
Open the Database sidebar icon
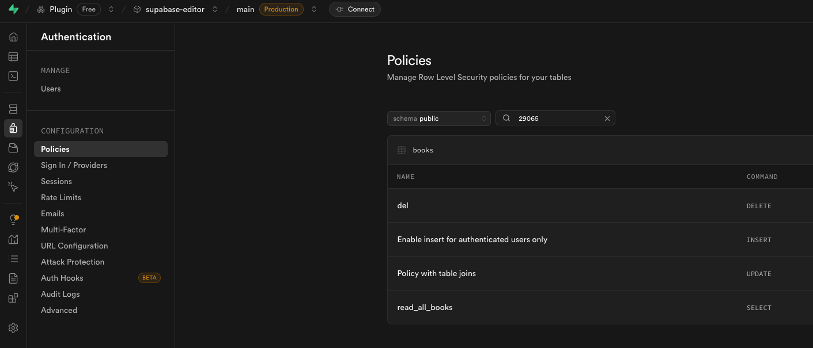[13, 109]
